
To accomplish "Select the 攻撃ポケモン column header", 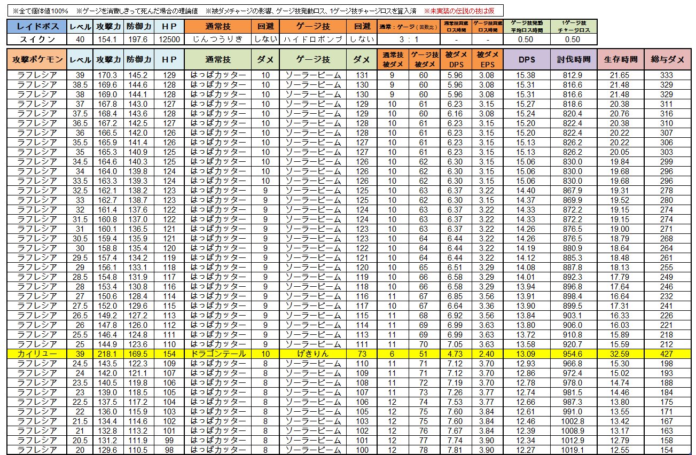I will click(x=37, y=60).
